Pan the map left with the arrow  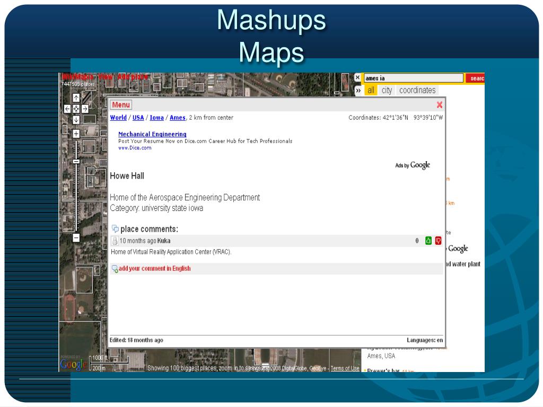(67, 109)
